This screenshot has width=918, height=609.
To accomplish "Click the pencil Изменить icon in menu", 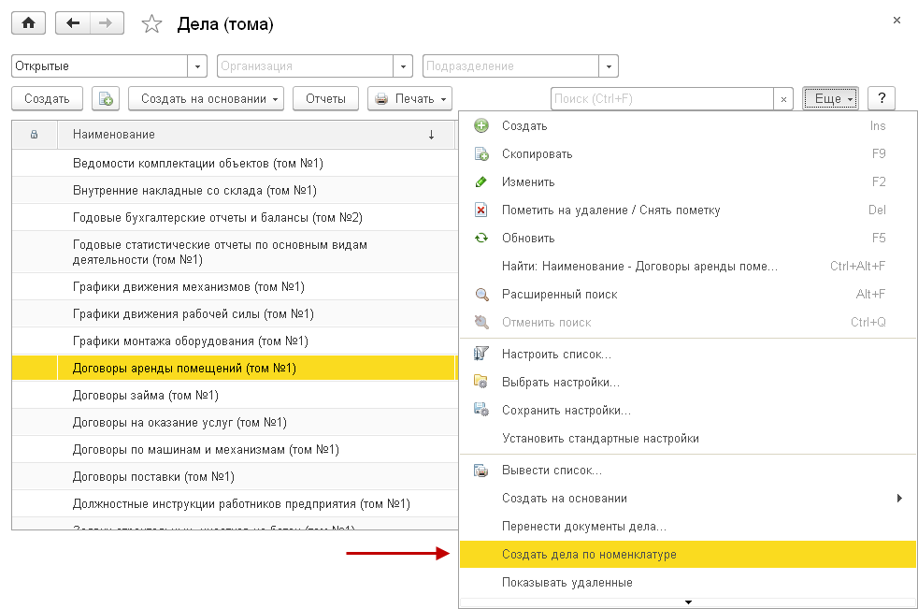I will coord(481,181).
